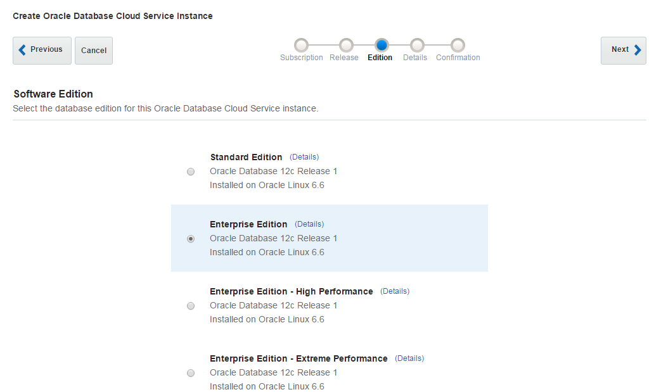Viewport: 654px width, 392px height.
Task: Click the Edition step label
Action: [x=380, y=58]
